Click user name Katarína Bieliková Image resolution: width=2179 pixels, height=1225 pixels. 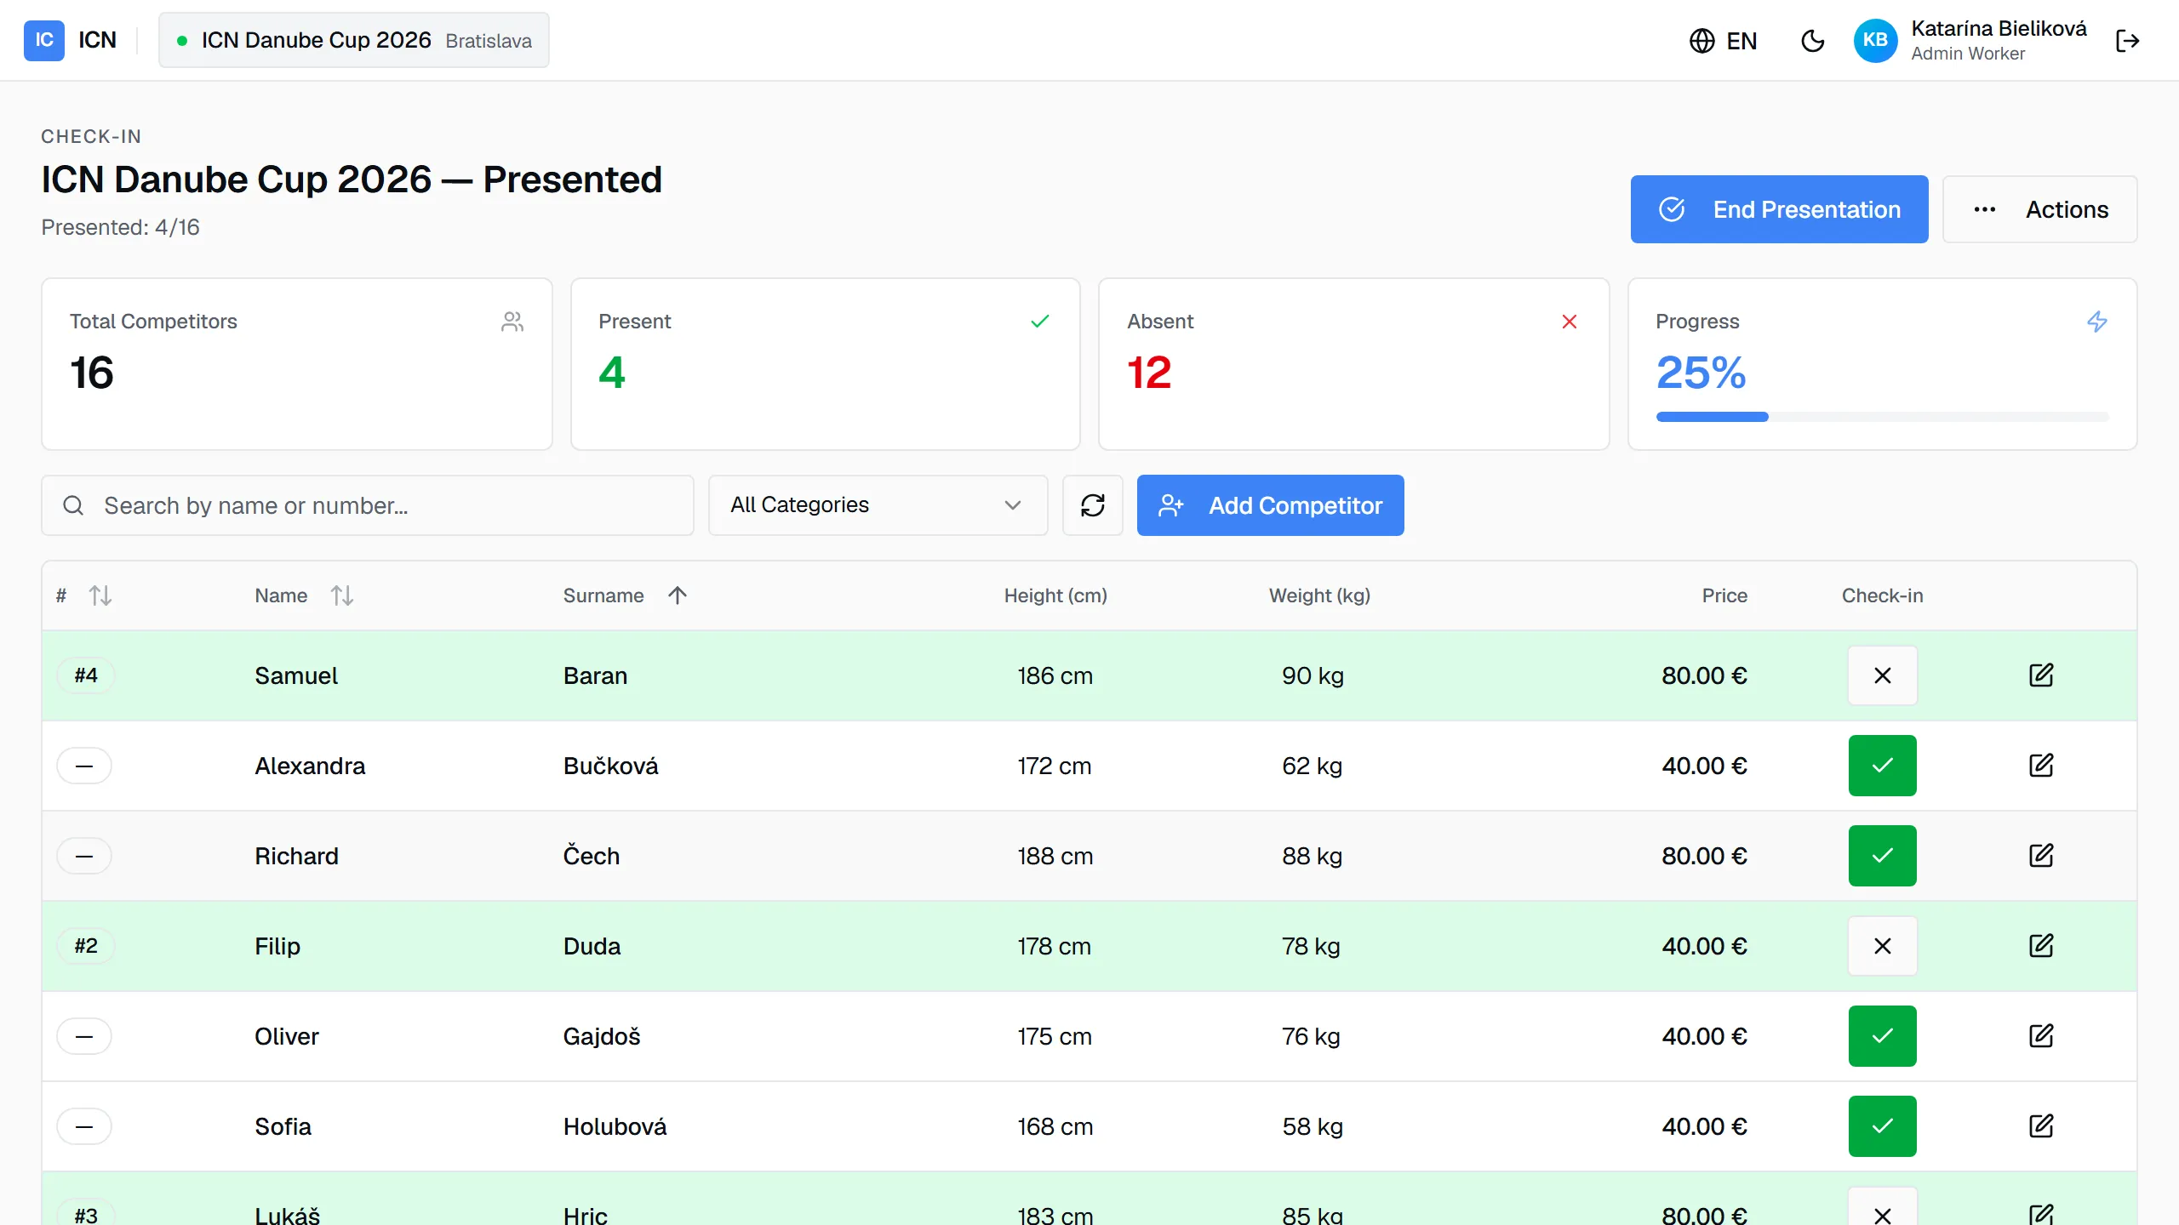1999,29
